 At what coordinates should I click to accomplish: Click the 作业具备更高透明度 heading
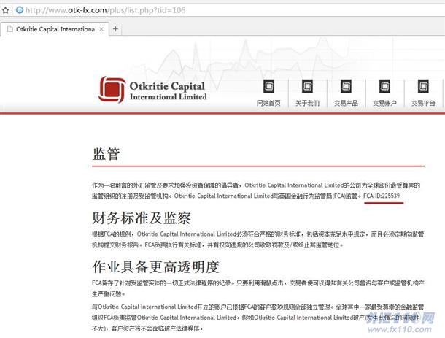(x=156, y=266)
